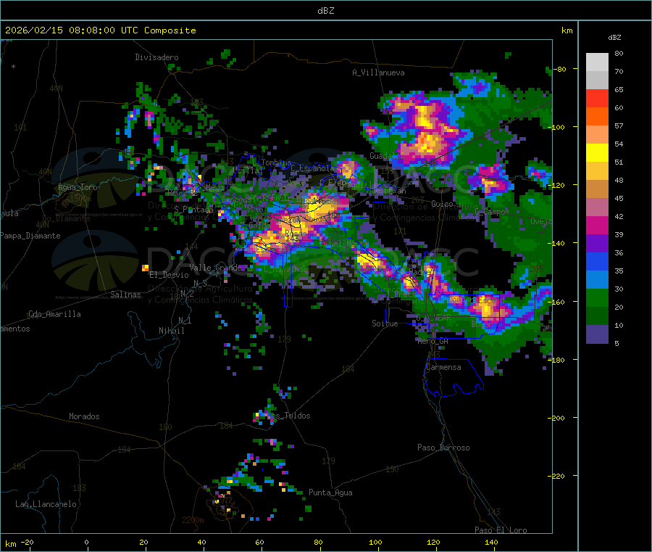Click the '140' tick on the horizontal km axis
The height and width of the screenshot is (552, 652).
(491, 542)
